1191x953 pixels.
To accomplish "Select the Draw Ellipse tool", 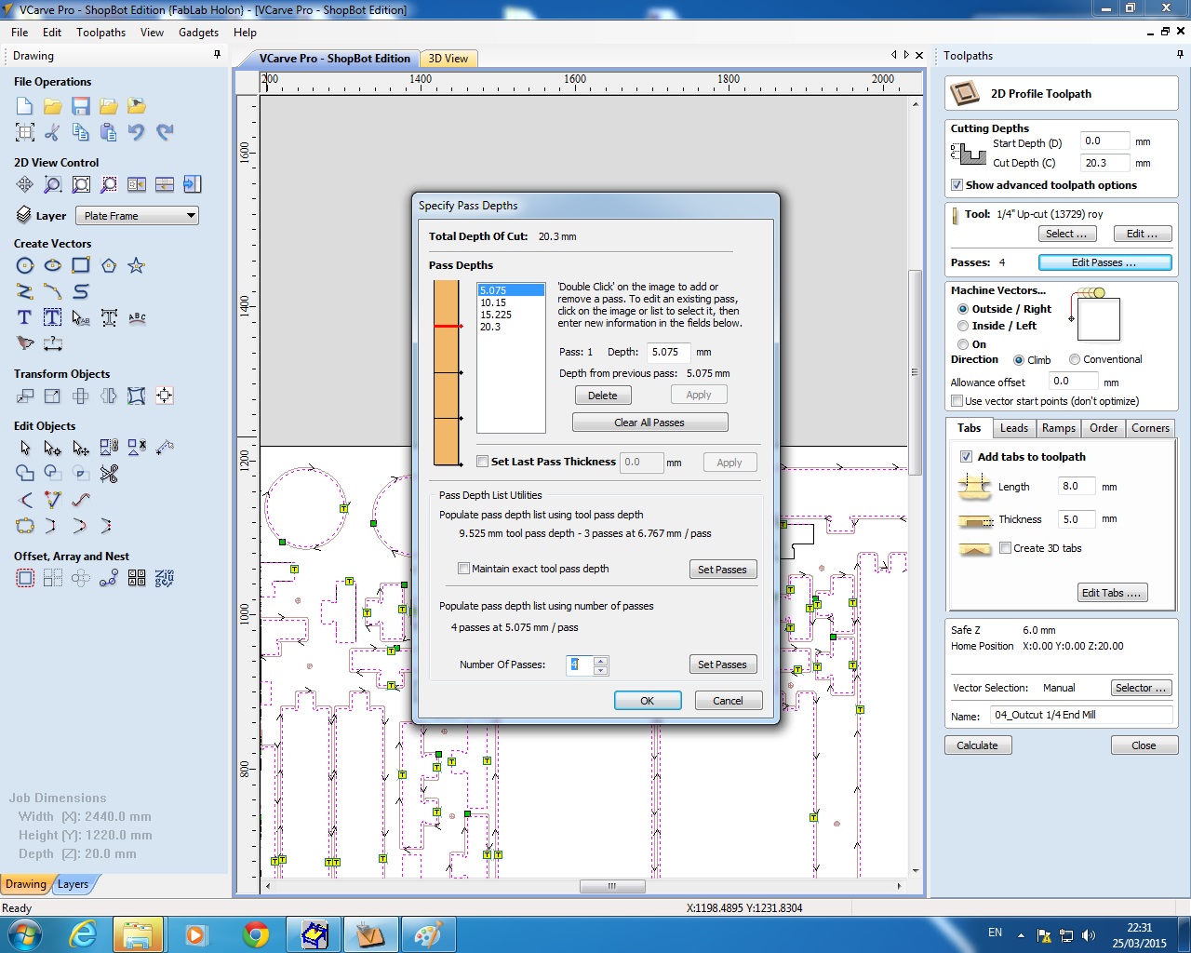I will click(x=53, y=266).
